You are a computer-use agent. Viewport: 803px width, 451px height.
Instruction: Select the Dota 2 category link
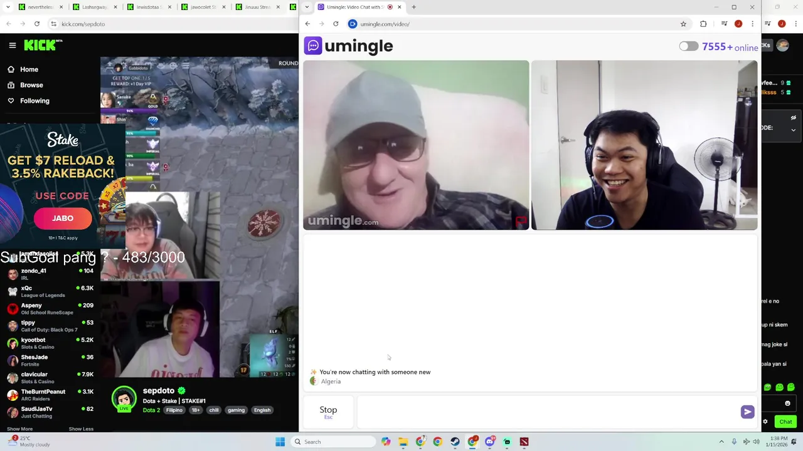[x=151, y=410]
